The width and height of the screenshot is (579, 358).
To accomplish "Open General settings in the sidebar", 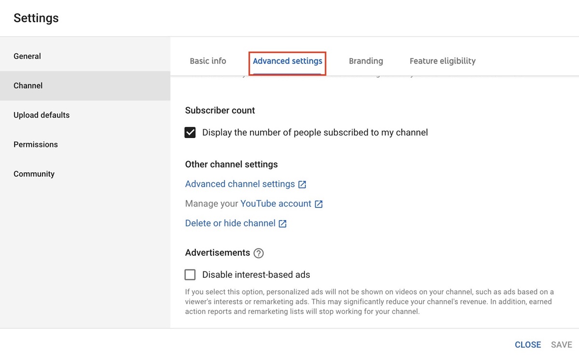I will point(28,56).
